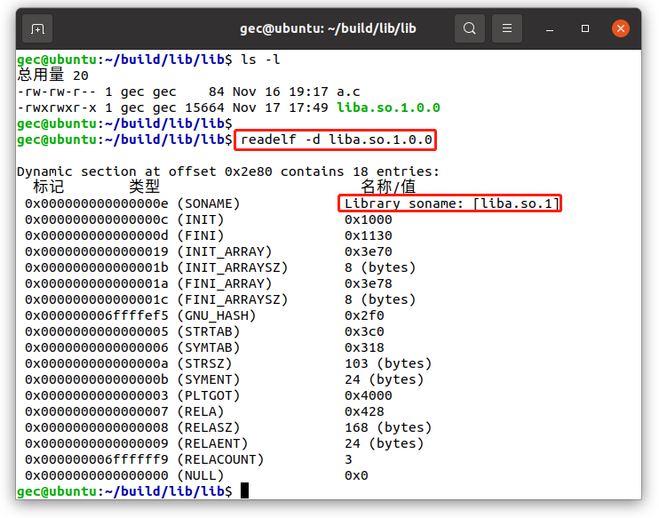Viewport: 659px width, 518px height.
Task: Click the '标记' column header
Action: point(48,187)
